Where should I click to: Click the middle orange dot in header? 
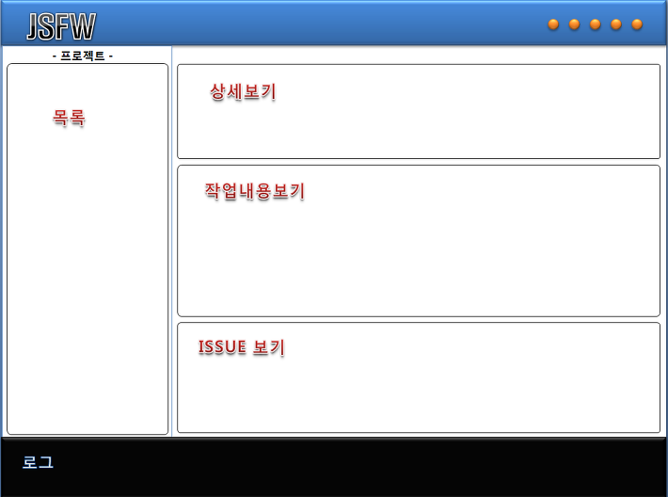(595, 24)
